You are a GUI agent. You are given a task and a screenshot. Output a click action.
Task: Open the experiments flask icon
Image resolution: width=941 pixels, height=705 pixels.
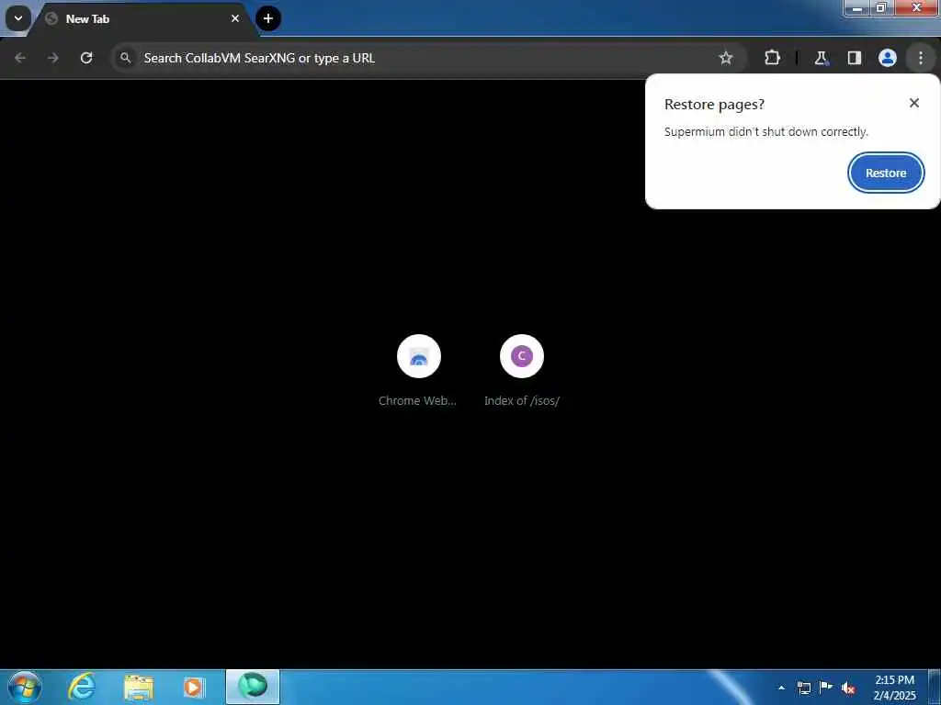tap(821, 58)
